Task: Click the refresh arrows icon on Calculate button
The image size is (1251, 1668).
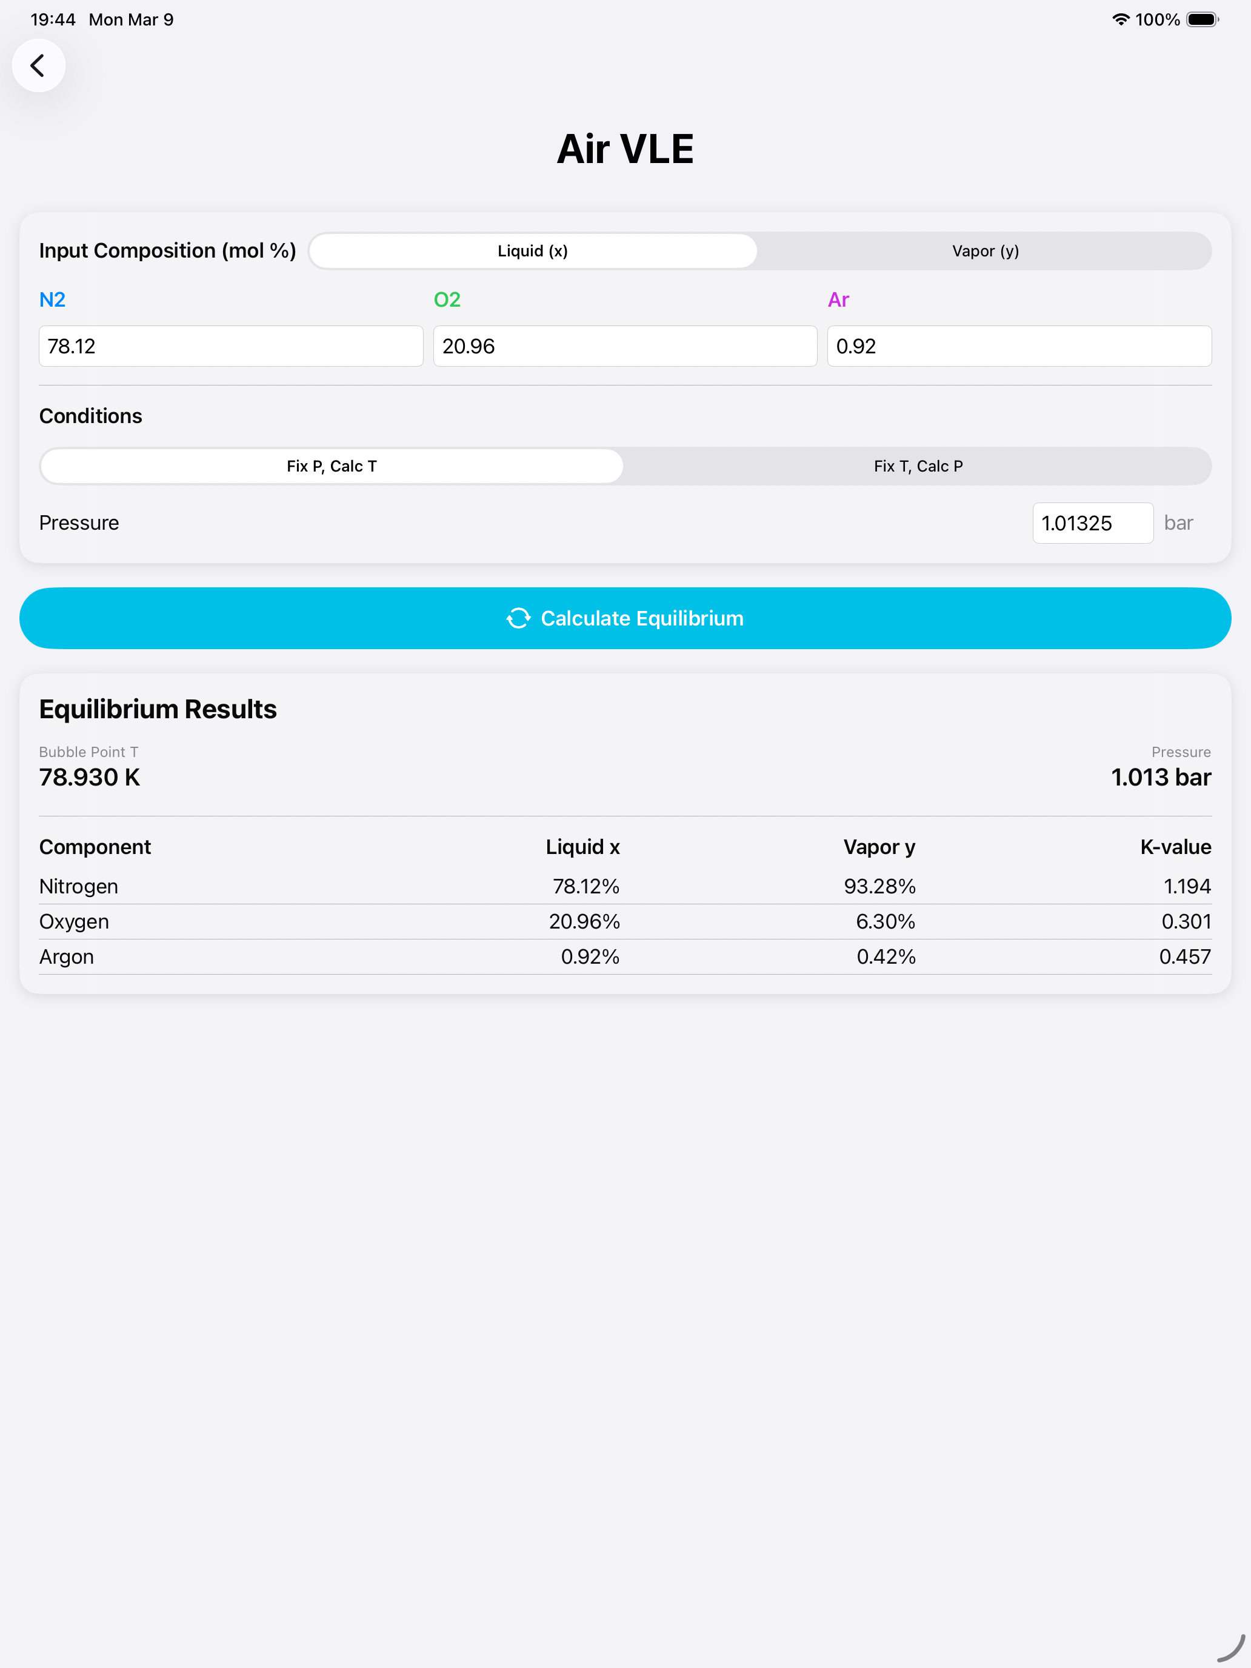Action: (x=518, y=618)
